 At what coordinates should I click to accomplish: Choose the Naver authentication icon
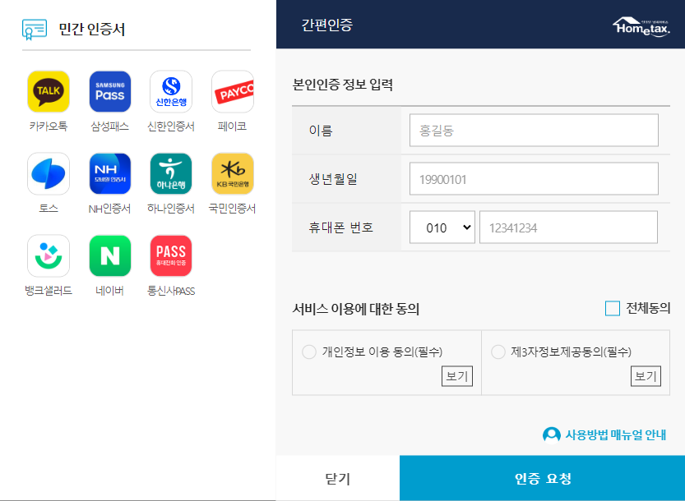point(109,255)
